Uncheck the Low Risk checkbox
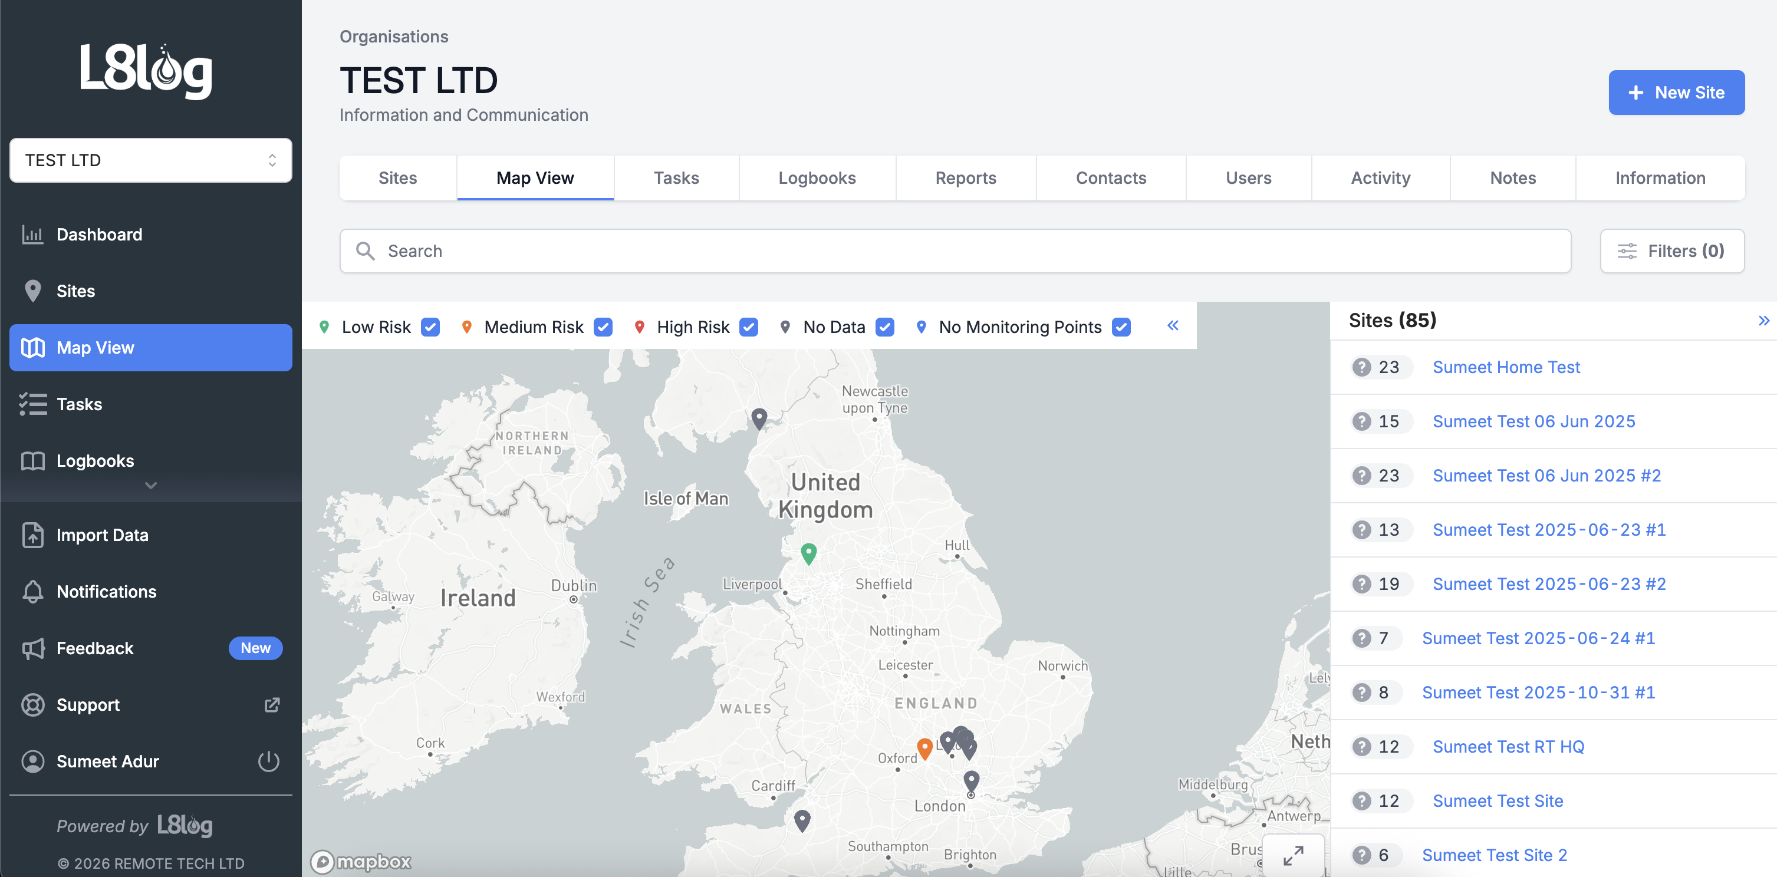This screenshot has width=1777, height=877. click(x=430, y=327)
